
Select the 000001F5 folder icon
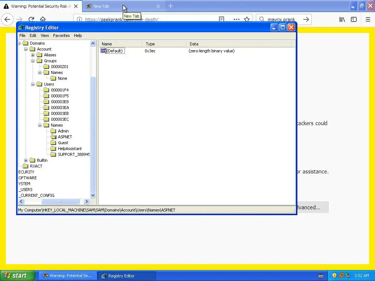pos(46,96)
